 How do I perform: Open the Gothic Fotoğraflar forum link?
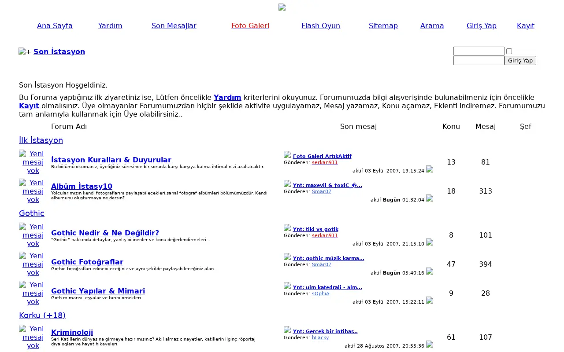click(87, 262)
